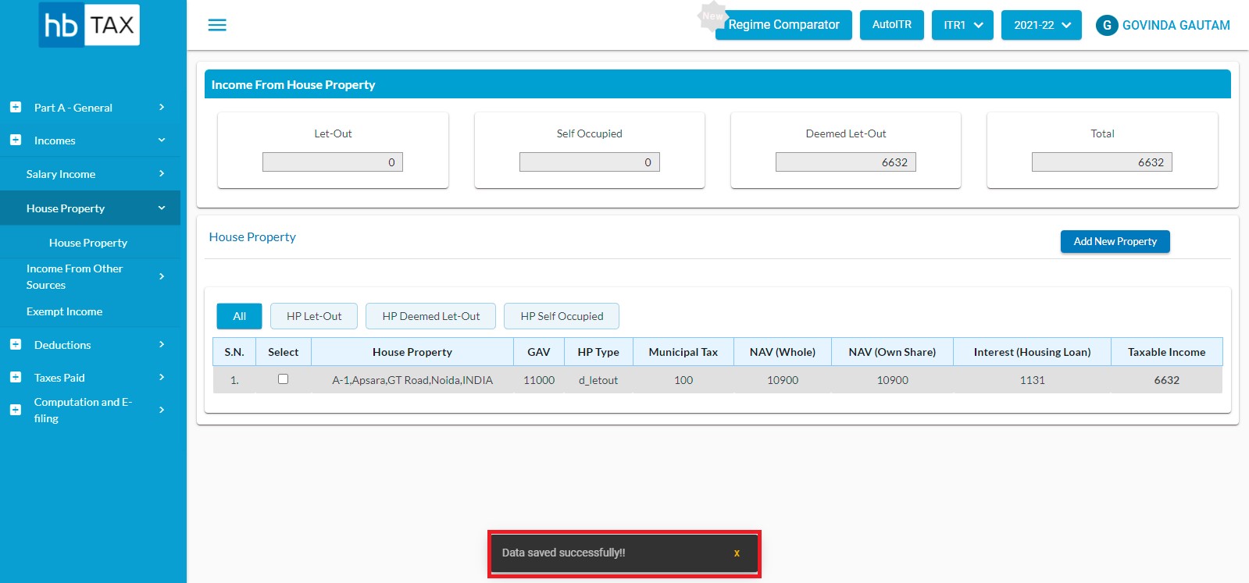Click the Municipal Tax column header

pos(683,352)
